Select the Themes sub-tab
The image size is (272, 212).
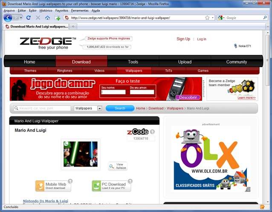coord(30,71)
